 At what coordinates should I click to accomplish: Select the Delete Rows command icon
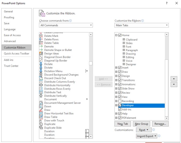tap(41, 39)
